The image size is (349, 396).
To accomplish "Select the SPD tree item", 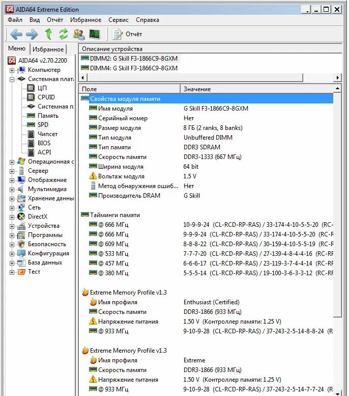I will tap(43, 125).
